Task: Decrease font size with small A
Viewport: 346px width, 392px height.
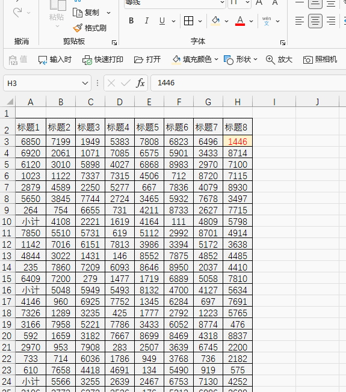Action: coord(275,3)
